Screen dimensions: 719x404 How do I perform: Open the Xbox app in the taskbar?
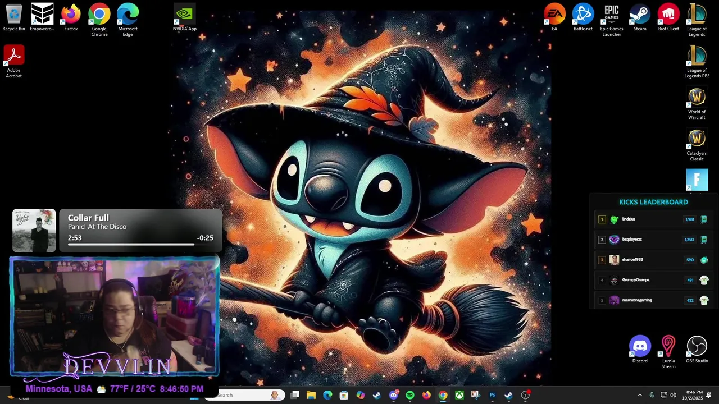(459, 395)
